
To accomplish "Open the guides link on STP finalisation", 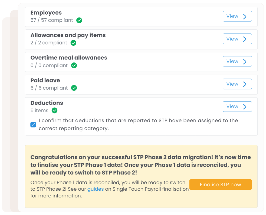I will tap(96, 189).
